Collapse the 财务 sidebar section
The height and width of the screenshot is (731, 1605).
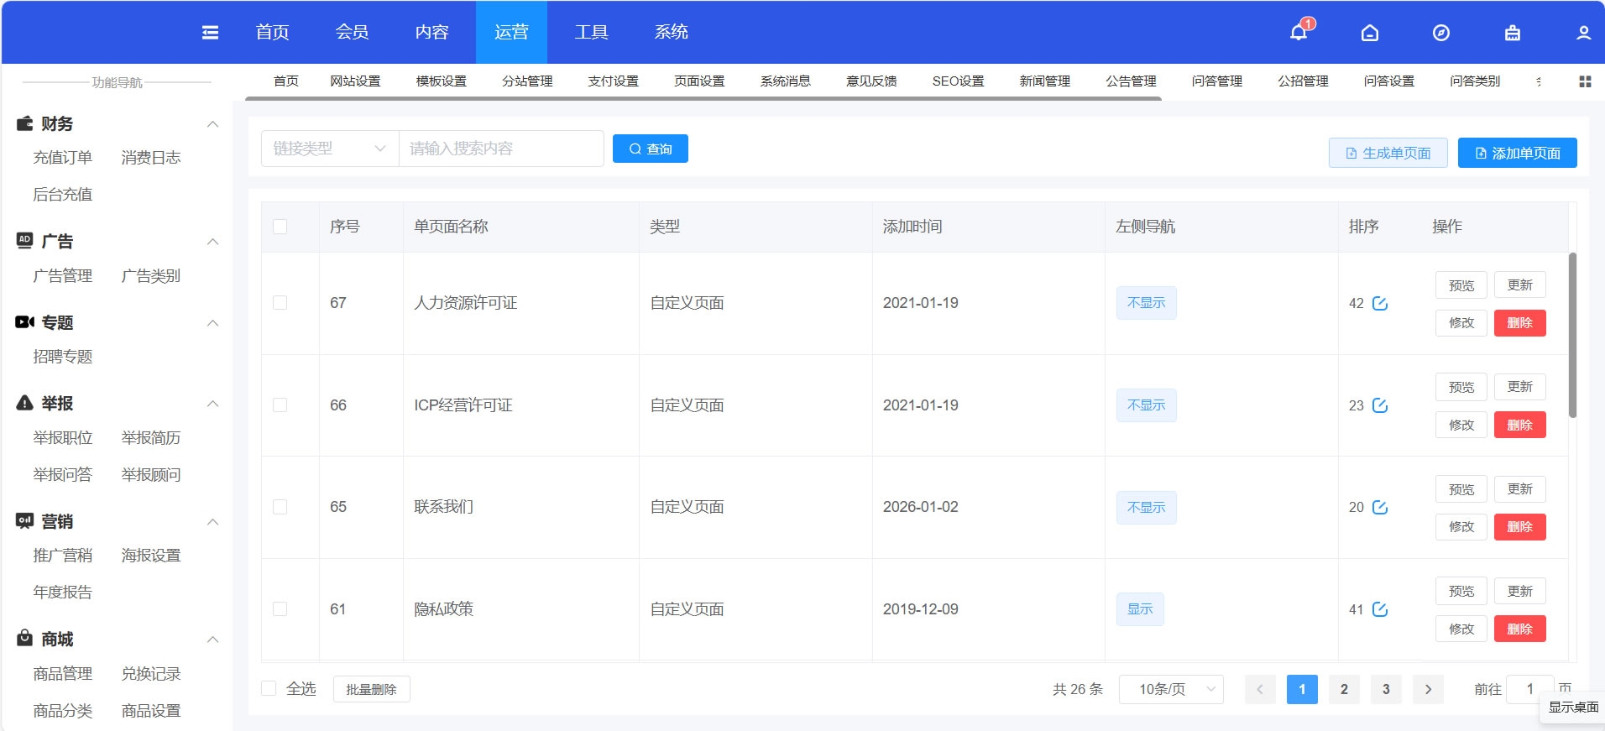click(x=213, y=124)
